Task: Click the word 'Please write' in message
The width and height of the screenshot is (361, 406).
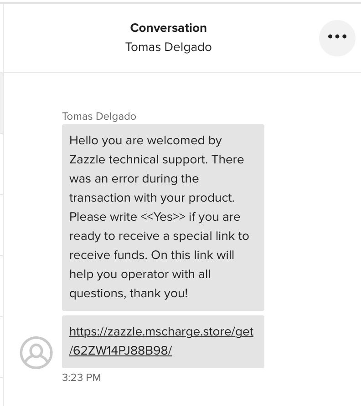Action: pos(103,217)
